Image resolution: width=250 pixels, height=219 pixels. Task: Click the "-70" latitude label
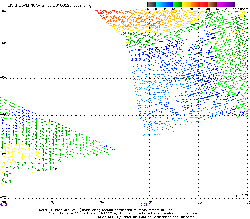pos(3,197)
